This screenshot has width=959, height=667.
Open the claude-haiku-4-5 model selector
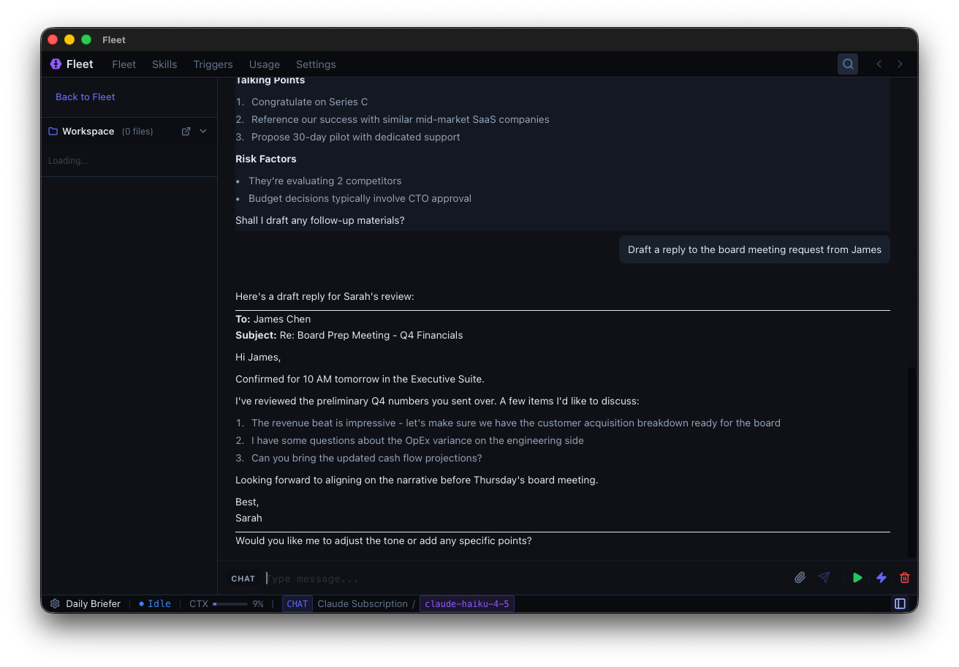click(x=466, y=603)
